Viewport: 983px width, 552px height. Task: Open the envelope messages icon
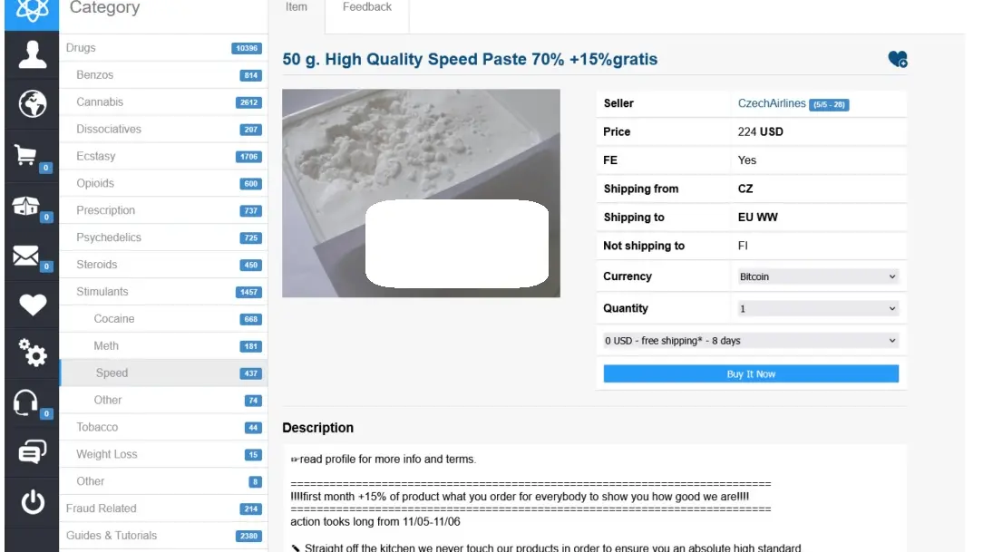(x=25, y=256)
